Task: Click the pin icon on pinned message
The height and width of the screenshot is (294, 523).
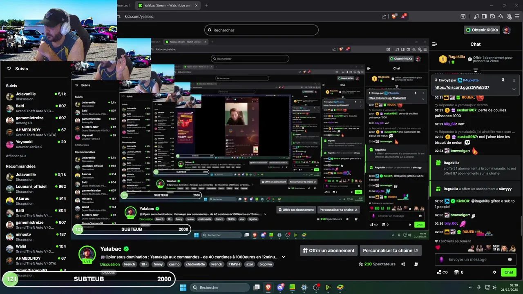Action: [503, 80]
